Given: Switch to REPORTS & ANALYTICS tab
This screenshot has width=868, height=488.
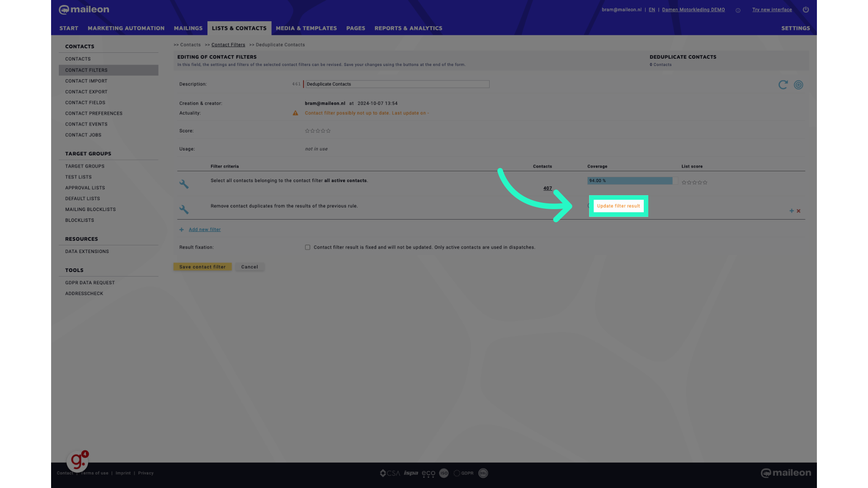Looking at the screenshot, I should [x=408, y=28].
